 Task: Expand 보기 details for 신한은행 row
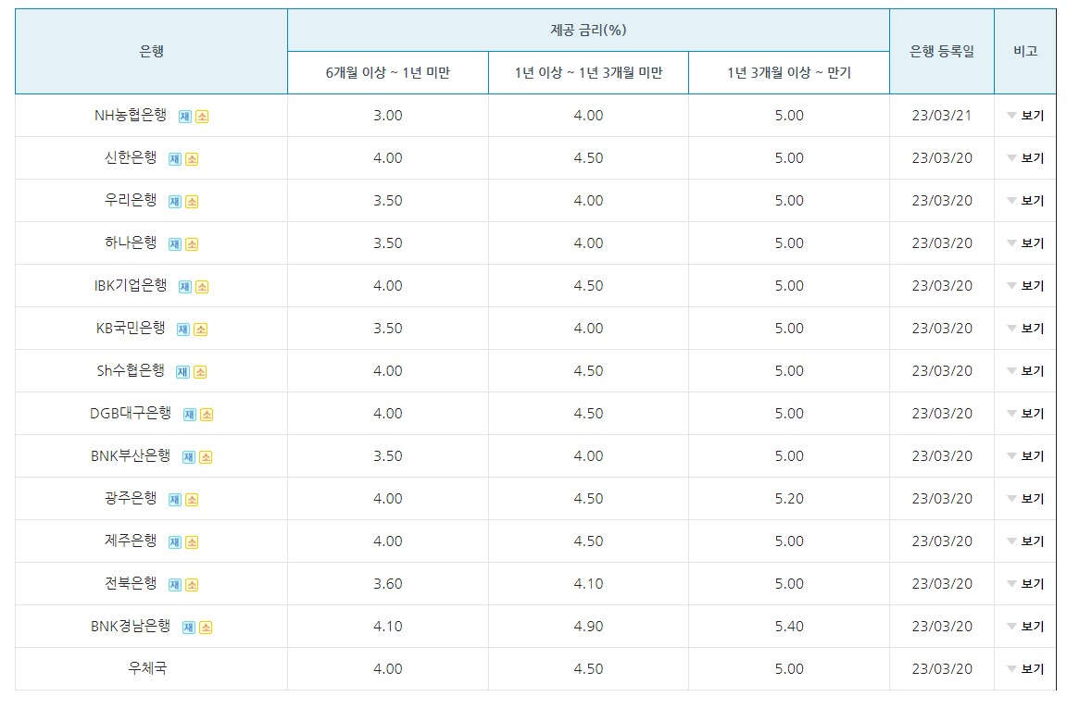1025,157
